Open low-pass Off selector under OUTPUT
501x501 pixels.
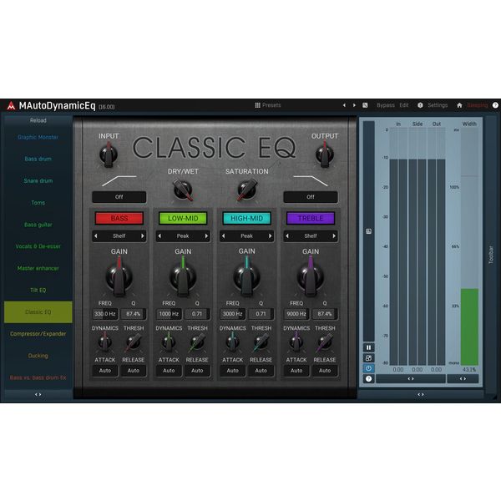click(x=311, y=197)
